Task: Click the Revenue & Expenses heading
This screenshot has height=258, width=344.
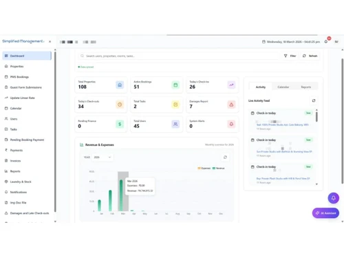Action: coord(100,145)
